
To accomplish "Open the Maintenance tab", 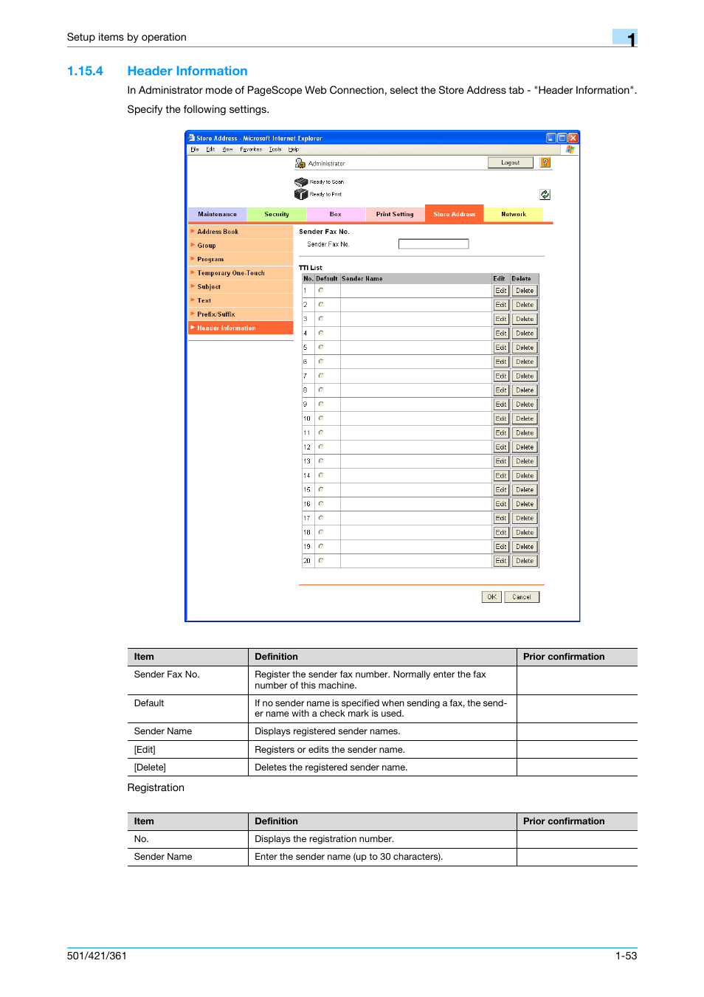I will [x=218, y=214].
